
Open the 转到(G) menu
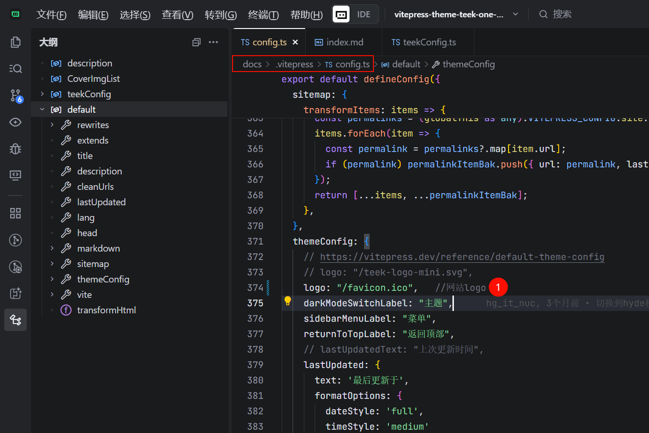click(x=221, y=14)
